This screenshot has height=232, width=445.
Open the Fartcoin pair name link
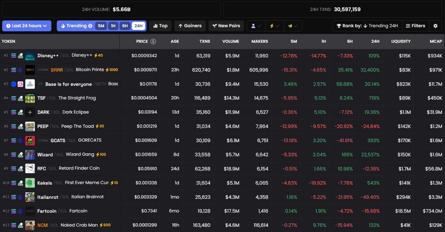pyautogui.click(x=62, y=211)
